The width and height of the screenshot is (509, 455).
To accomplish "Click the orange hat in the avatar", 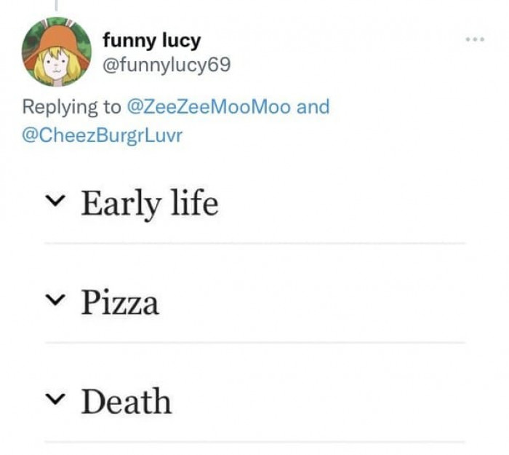I will [x=56, y=36].
